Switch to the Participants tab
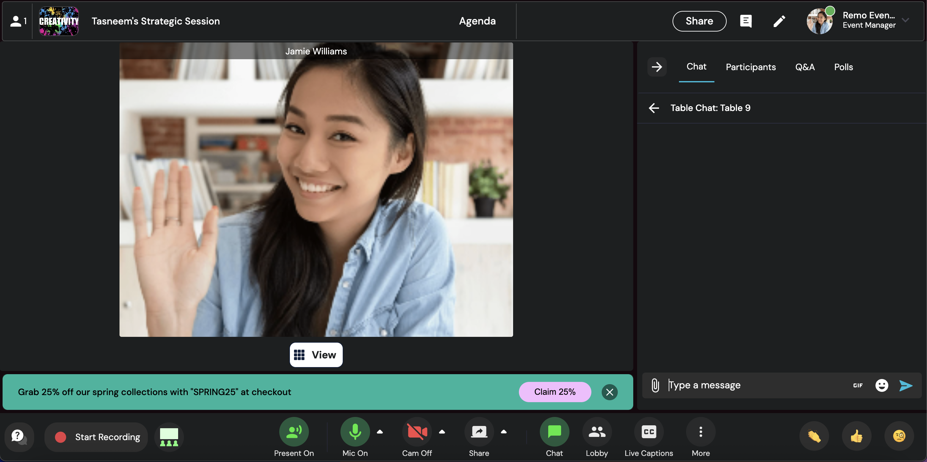 pos(751,67)
